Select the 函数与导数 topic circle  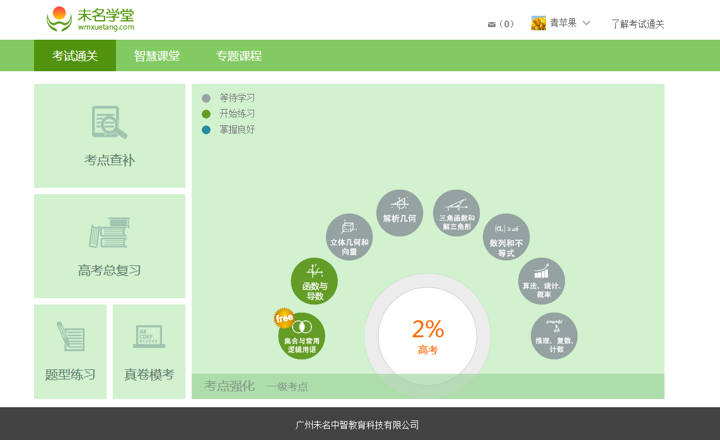[x=314, y=281]
